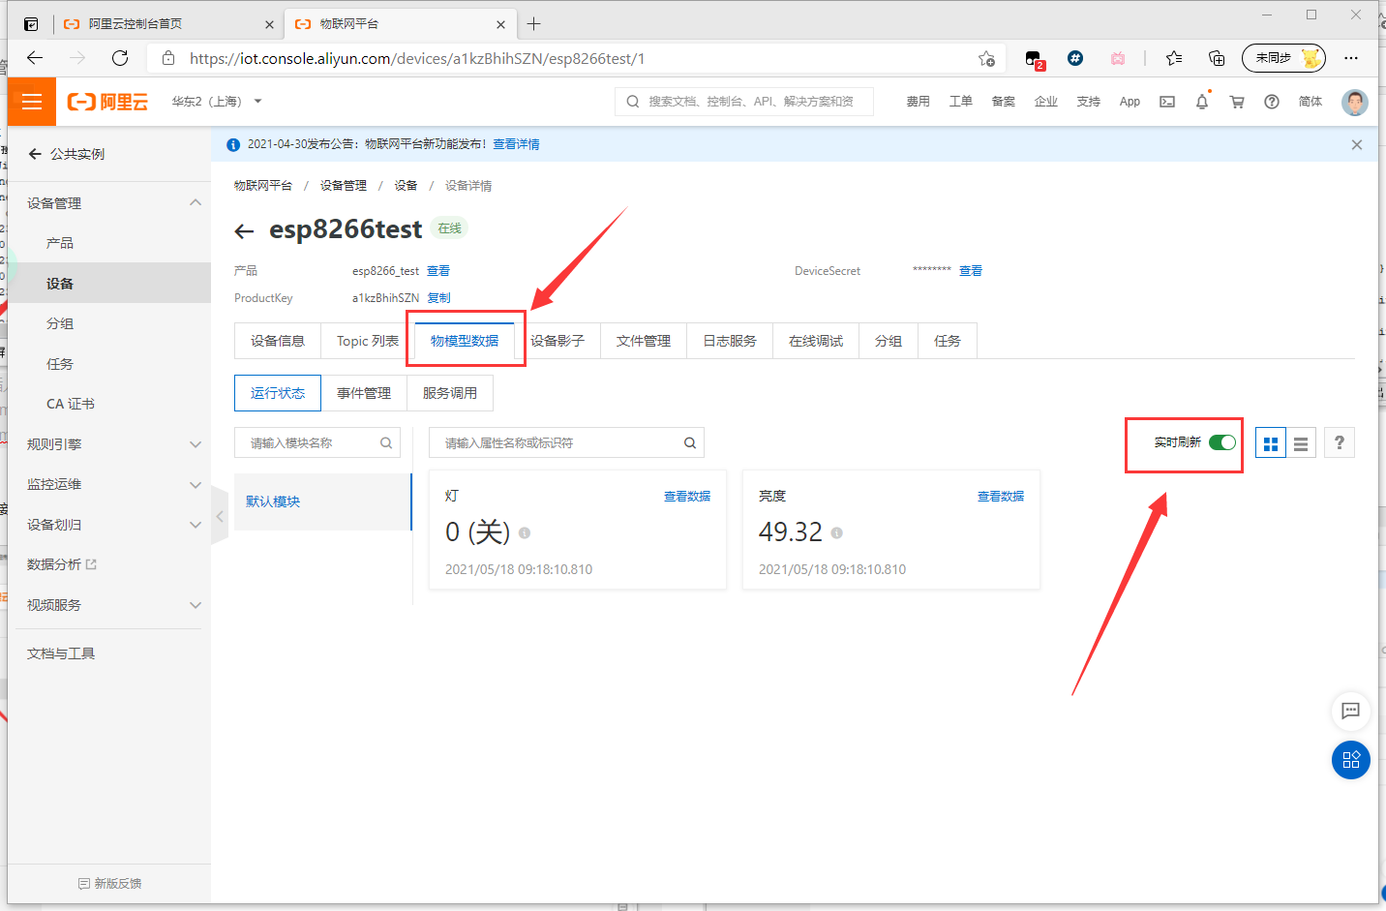Switch to the 在线调试 tab
This screenshot has width=1386, height=911.
point(816,341)
